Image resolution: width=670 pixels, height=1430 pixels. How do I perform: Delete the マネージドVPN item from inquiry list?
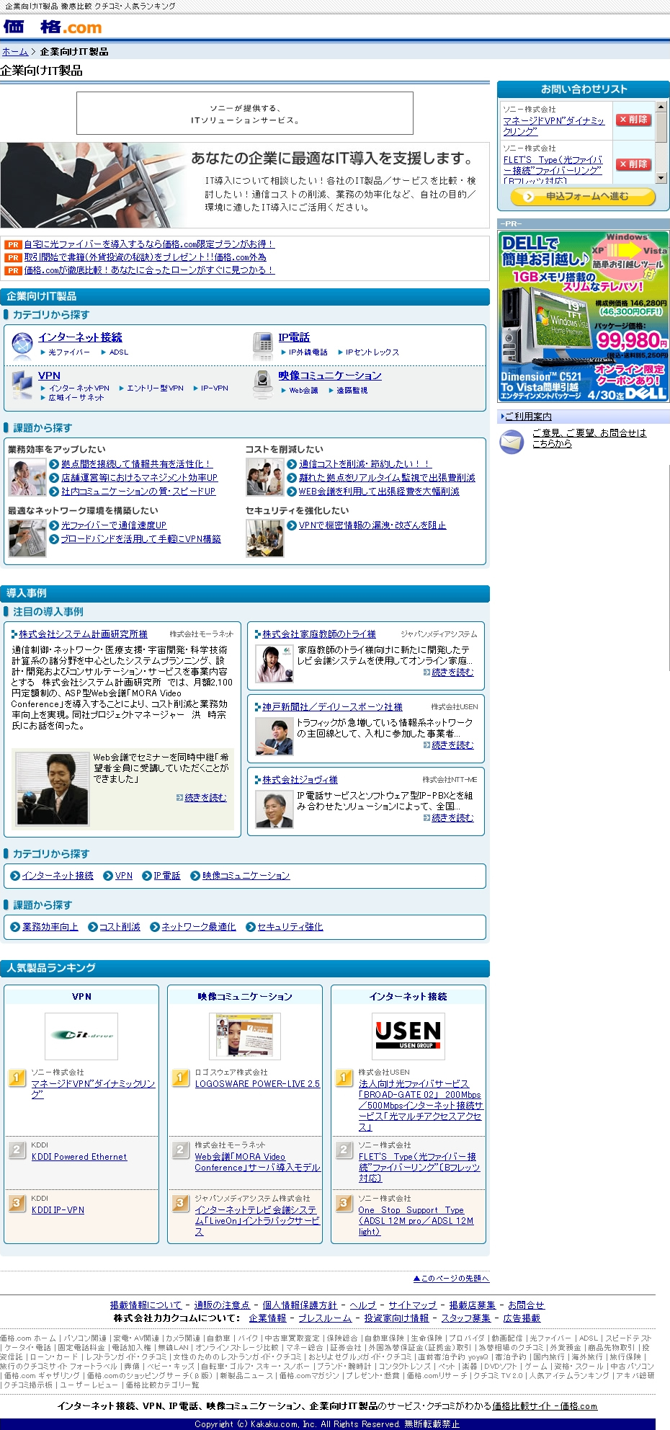click(x=634, y=120)
